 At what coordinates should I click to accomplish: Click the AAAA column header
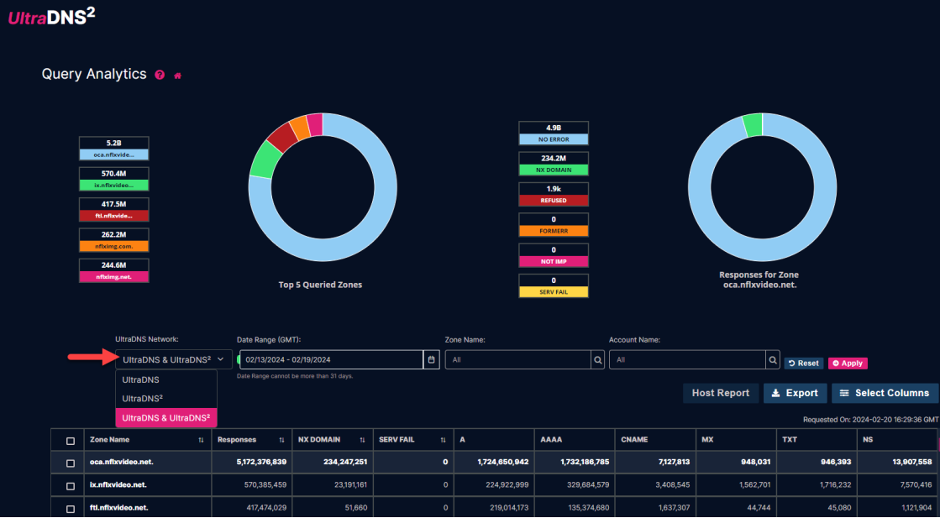pyautogui.click(x=575, y=440)
